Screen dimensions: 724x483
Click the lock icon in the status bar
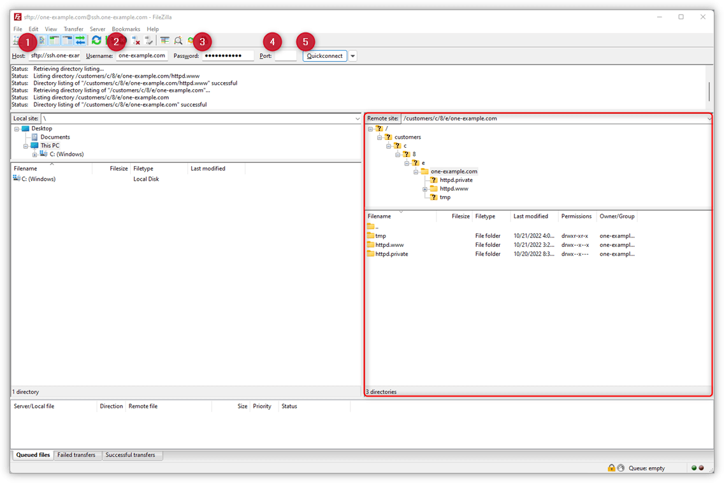[611, 468]
